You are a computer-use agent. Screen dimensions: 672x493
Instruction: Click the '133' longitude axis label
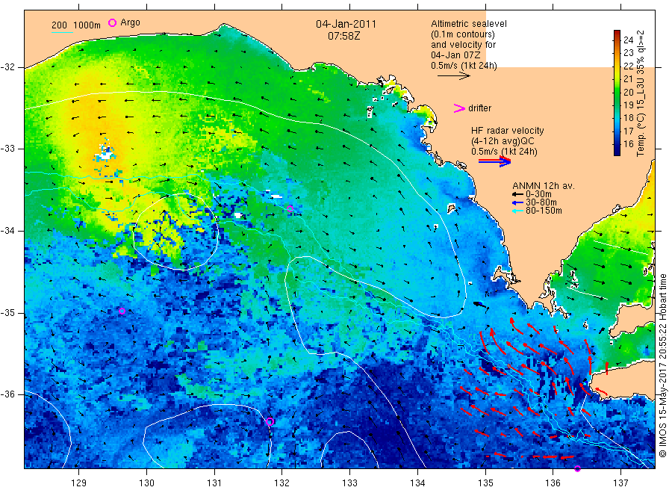click(x=349, y=483)
